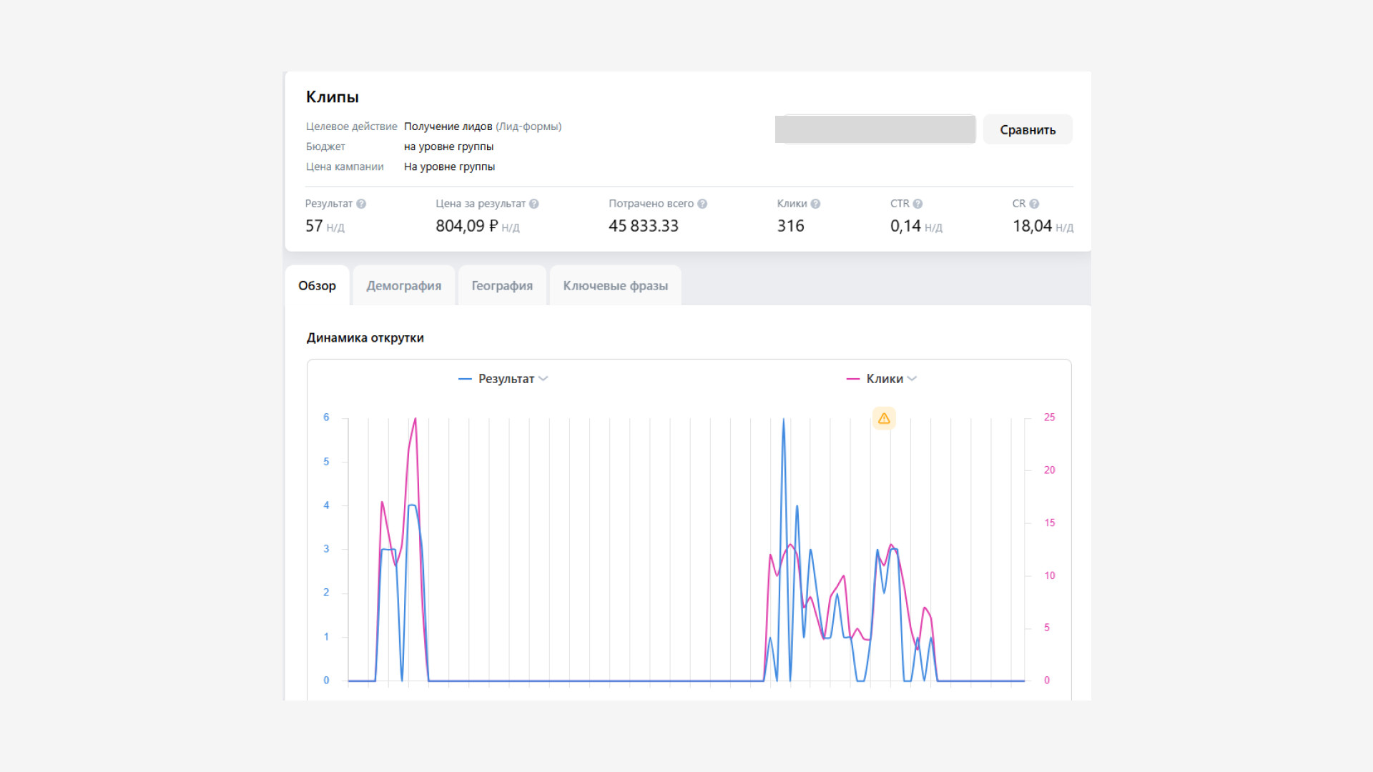
Task: Select the Обзор tab
Action: [317, 286]
